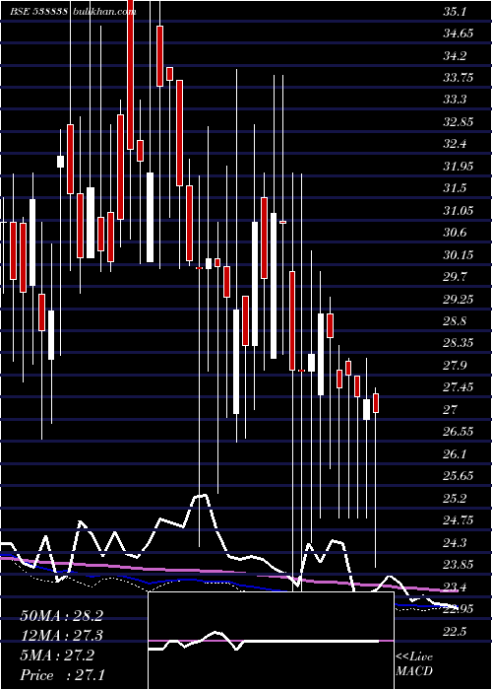The width and height of the screenshot is (492, 690).
Task: Click the 32.4 axis label
Action: pos(455,144)
